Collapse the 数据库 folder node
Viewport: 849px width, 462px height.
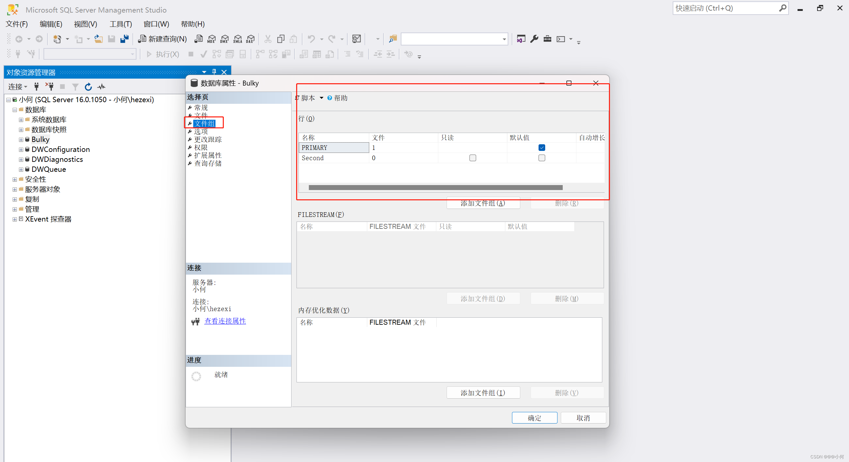(x=15, y=110)
